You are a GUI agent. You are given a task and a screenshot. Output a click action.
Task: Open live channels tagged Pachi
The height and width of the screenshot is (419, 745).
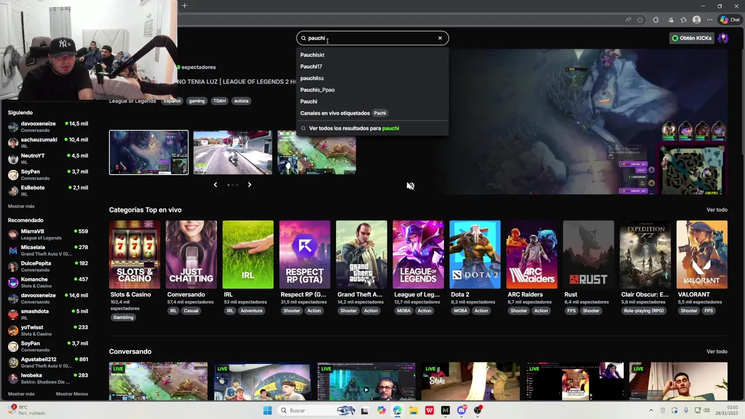372,113
